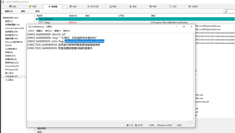
Task: Select 映像劫持(28) category
Action: pyautogui.click(x=11, y=59)
